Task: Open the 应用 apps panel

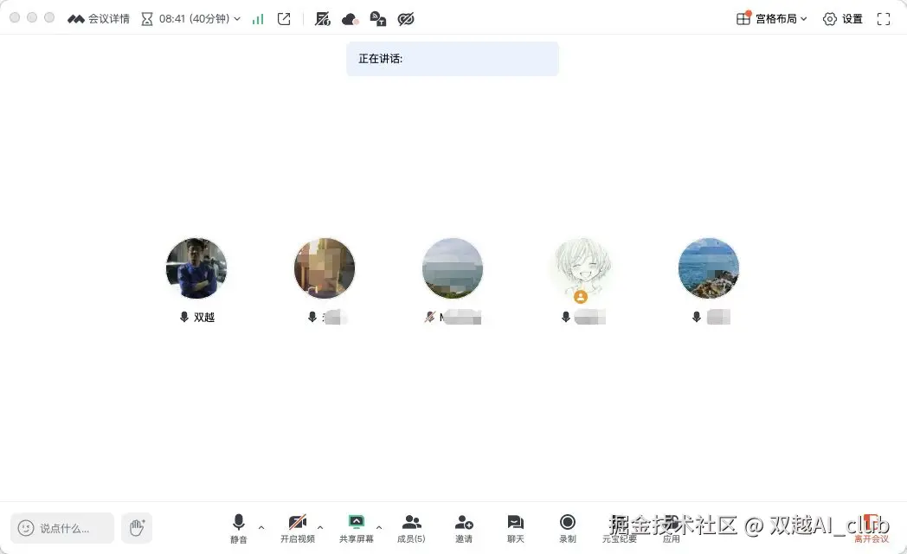Action: coord(671,528)
